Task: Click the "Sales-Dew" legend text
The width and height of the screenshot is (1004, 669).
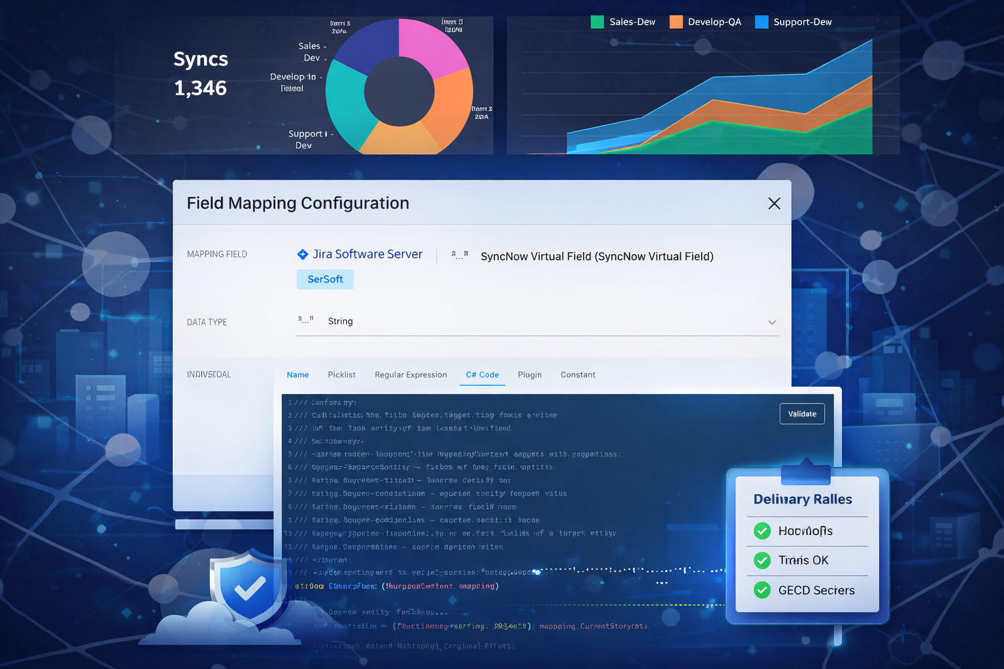Action: pyautogui.click(x=632, y=22)
